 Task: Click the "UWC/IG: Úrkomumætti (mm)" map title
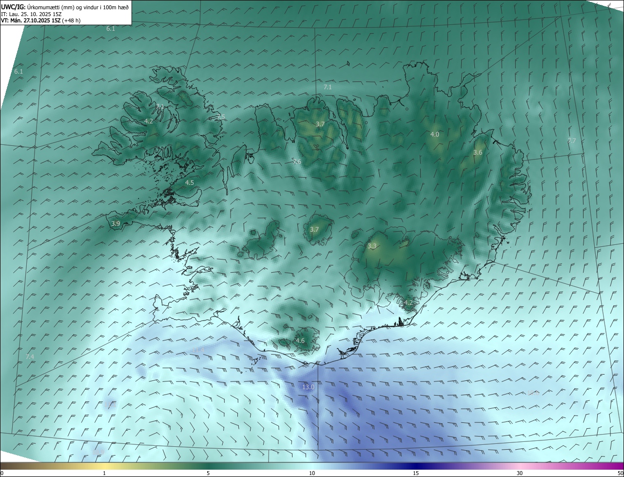[x=65, y=6]
